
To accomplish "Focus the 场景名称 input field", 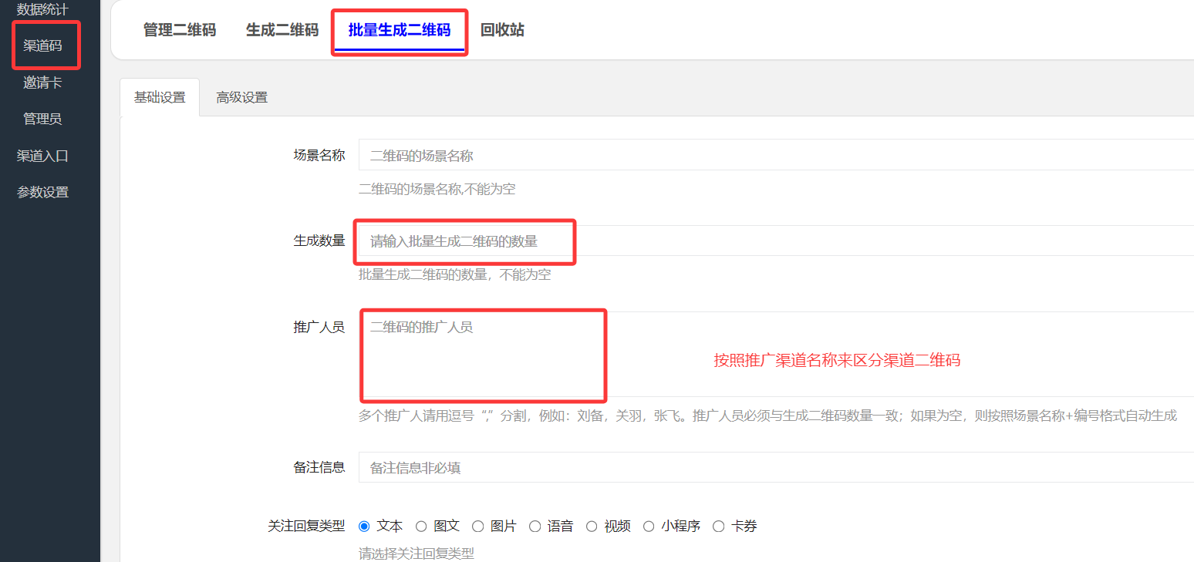I will pos(776,155).
